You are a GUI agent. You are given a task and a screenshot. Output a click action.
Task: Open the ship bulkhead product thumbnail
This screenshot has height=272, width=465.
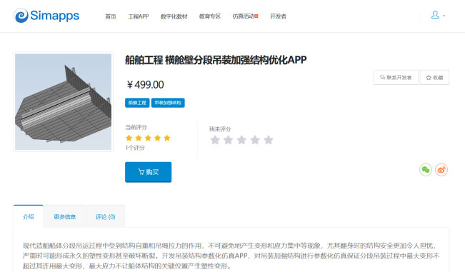coord(63,101)
